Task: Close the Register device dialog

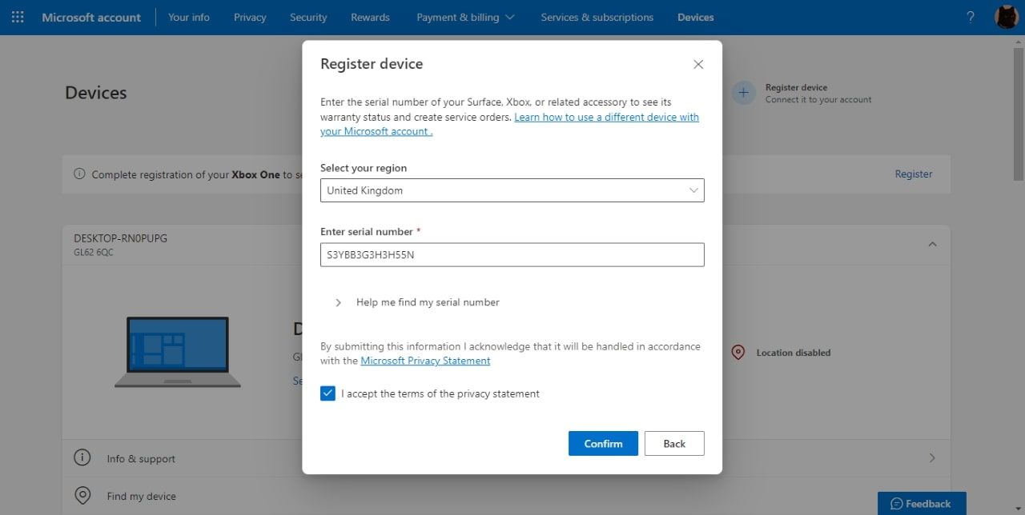Action: click(698, 64)
